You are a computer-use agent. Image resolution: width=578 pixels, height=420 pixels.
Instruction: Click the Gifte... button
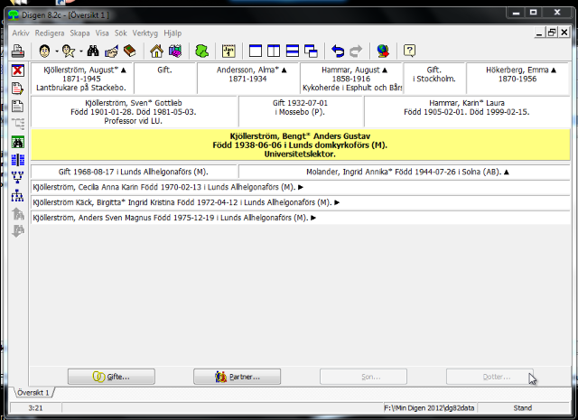[x=111, y=377]
